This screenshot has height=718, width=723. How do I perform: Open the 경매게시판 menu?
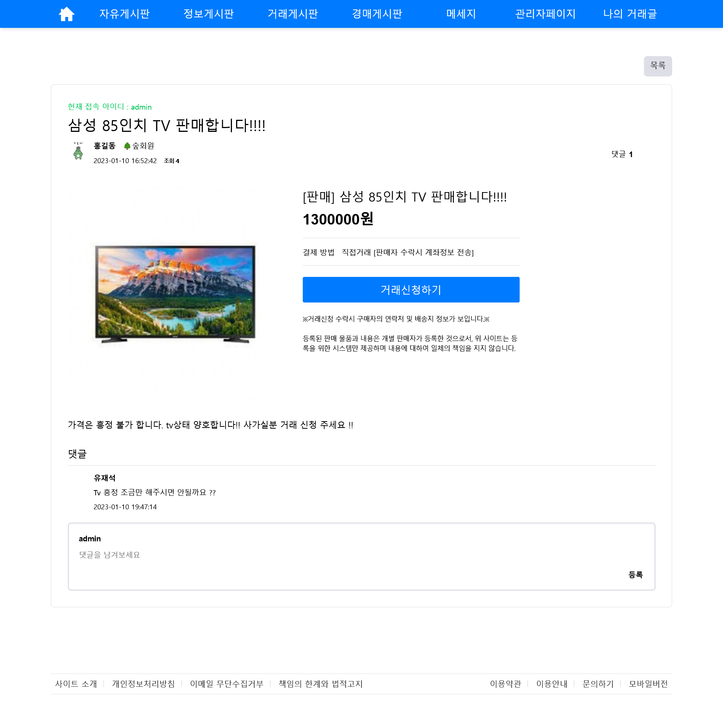point(377,14)
